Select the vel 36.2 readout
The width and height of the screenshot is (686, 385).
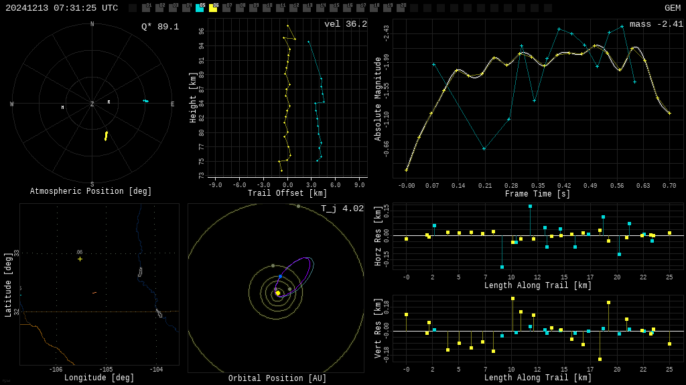click(x=345, y=24)
